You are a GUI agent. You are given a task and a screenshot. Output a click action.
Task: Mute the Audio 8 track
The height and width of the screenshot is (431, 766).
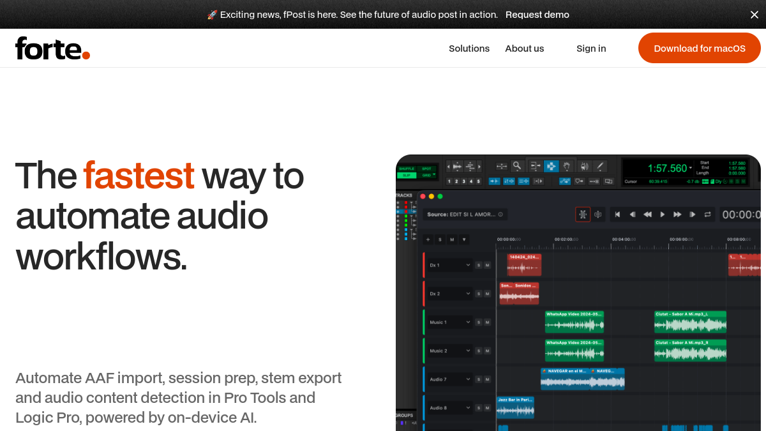pyautogui.click(x=487, y=408)
